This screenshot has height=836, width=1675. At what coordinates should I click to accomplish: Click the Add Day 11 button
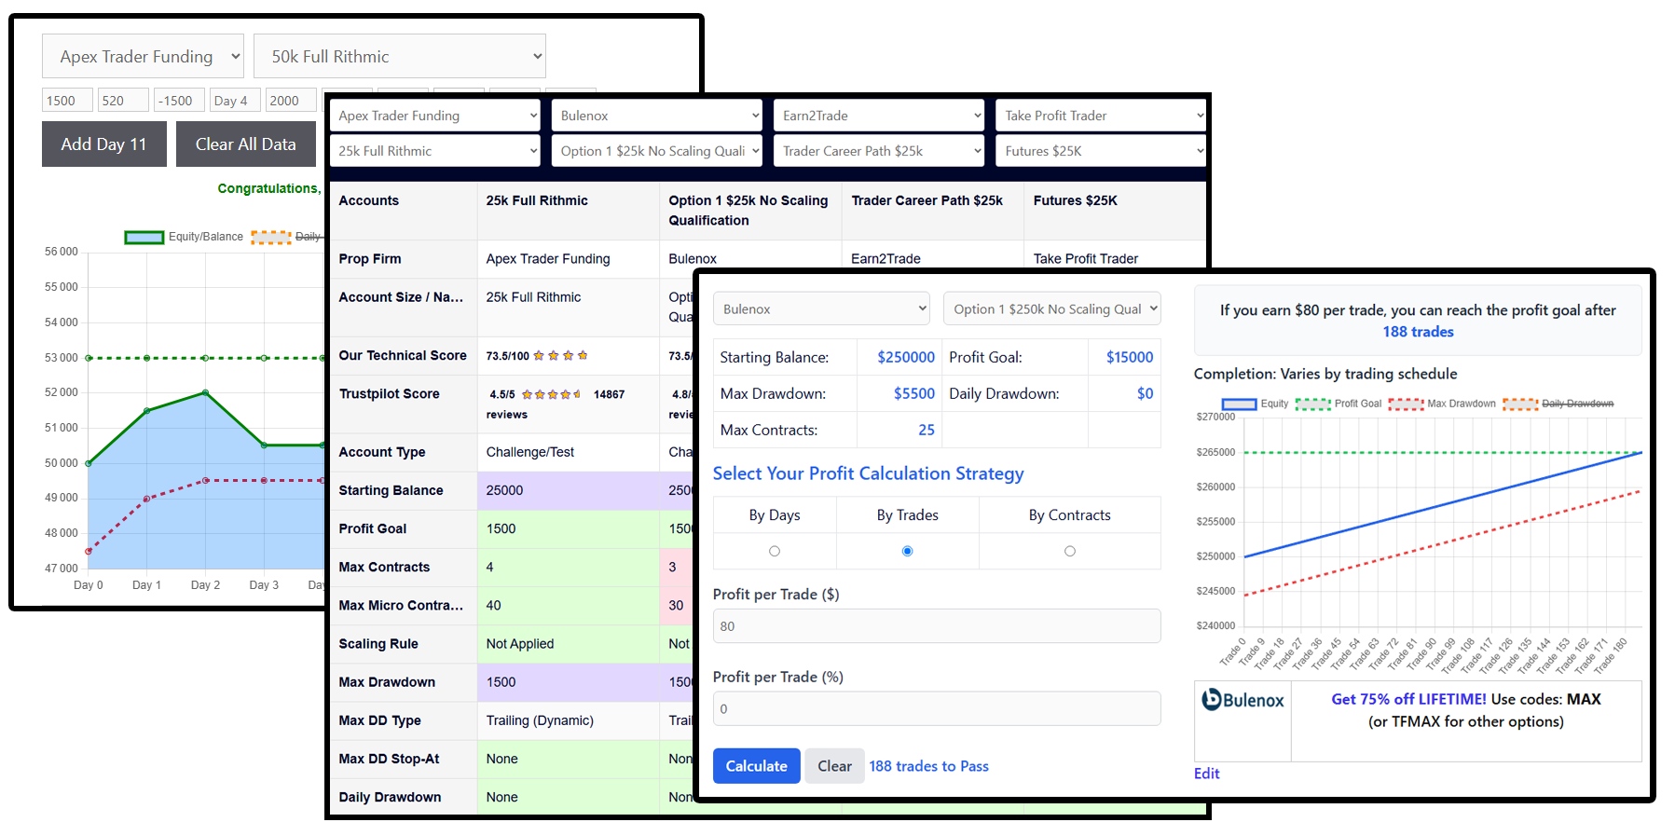point(104,144)
